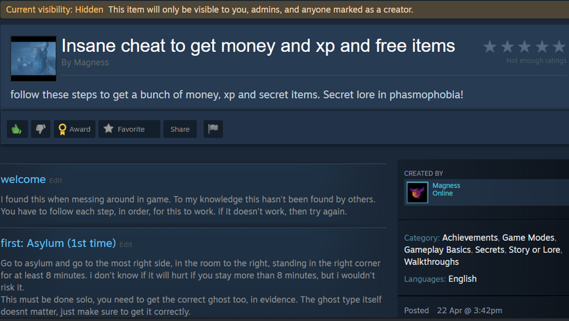Open the Secrets category link
This screenshot has height=321, width=569.
click(x=490, y=250)
